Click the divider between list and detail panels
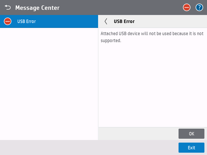Image resolution: width=207 pixels, height=155 pixels. (x=98, y=83)
